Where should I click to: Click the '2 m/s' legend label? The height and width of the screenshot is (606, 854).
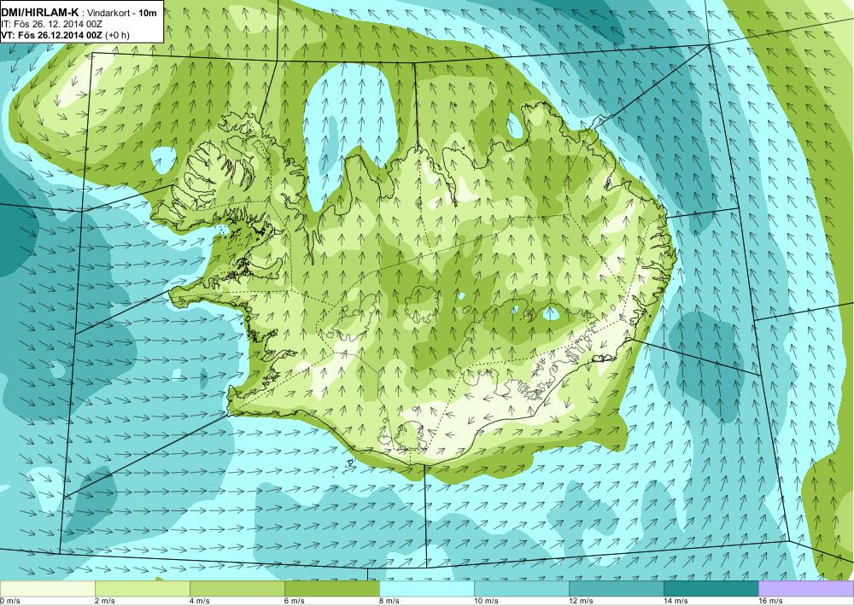105,601
